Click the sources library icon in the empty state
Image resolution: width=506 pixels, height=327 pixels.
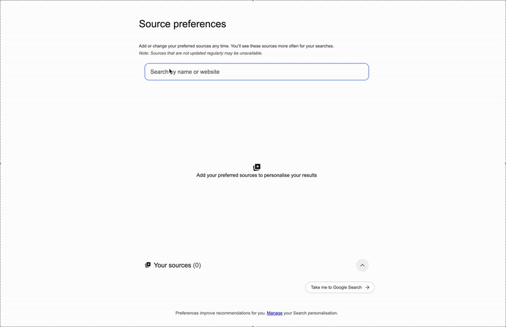click(x=257, y=167)
